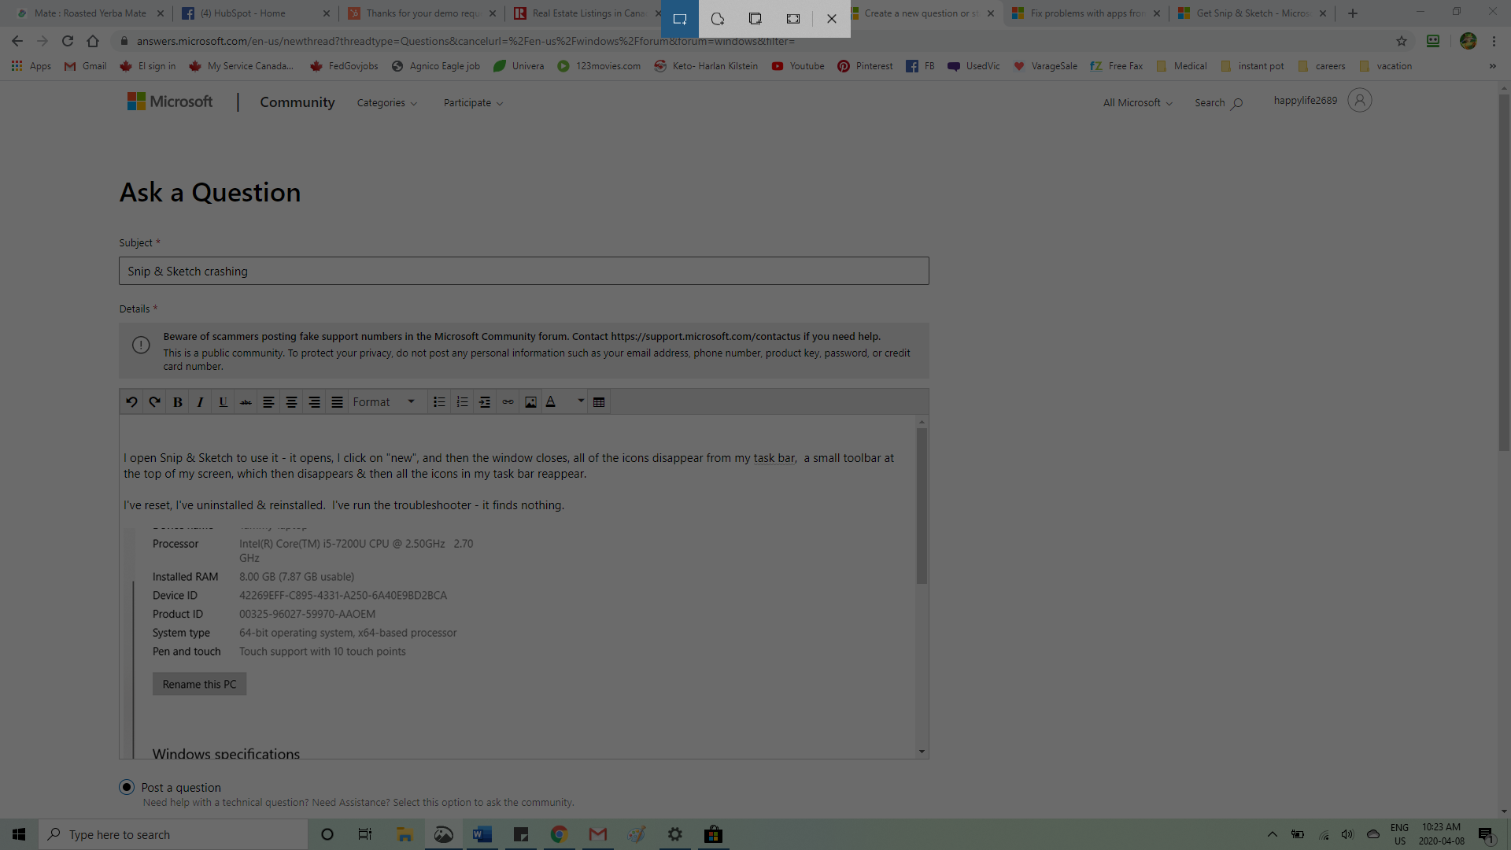Insert a table in the editor

tap(598, 401)
